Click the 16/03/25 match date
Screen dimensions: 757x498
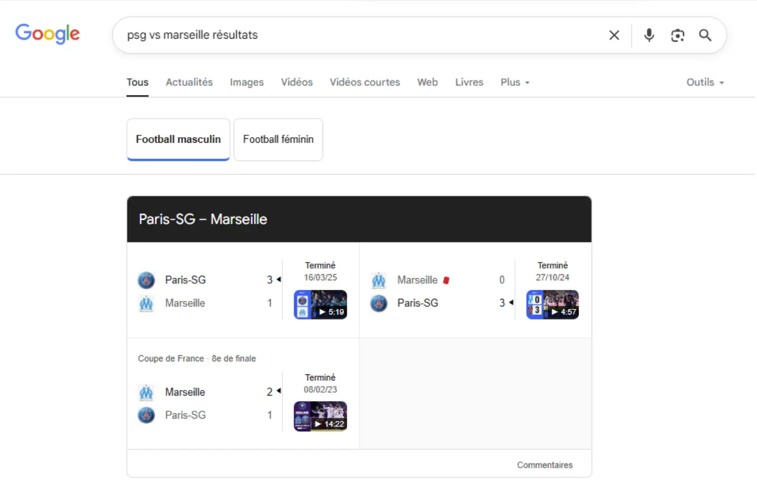[x=320, y=277]
